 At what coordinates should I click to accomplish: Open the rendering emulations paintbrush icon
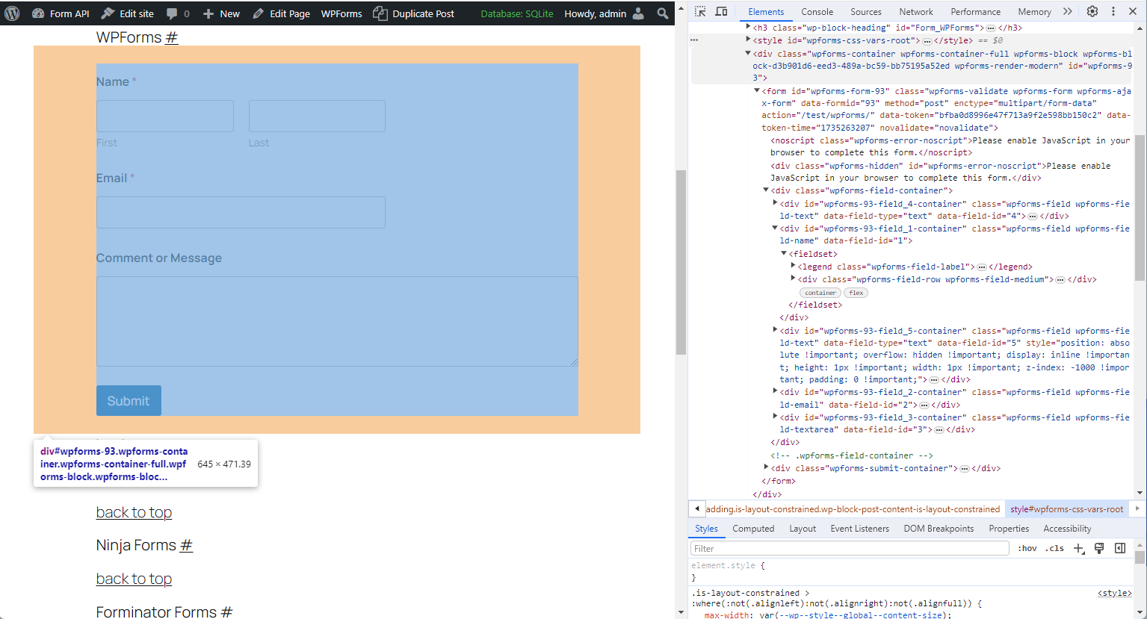click(x=1099, y=548)
